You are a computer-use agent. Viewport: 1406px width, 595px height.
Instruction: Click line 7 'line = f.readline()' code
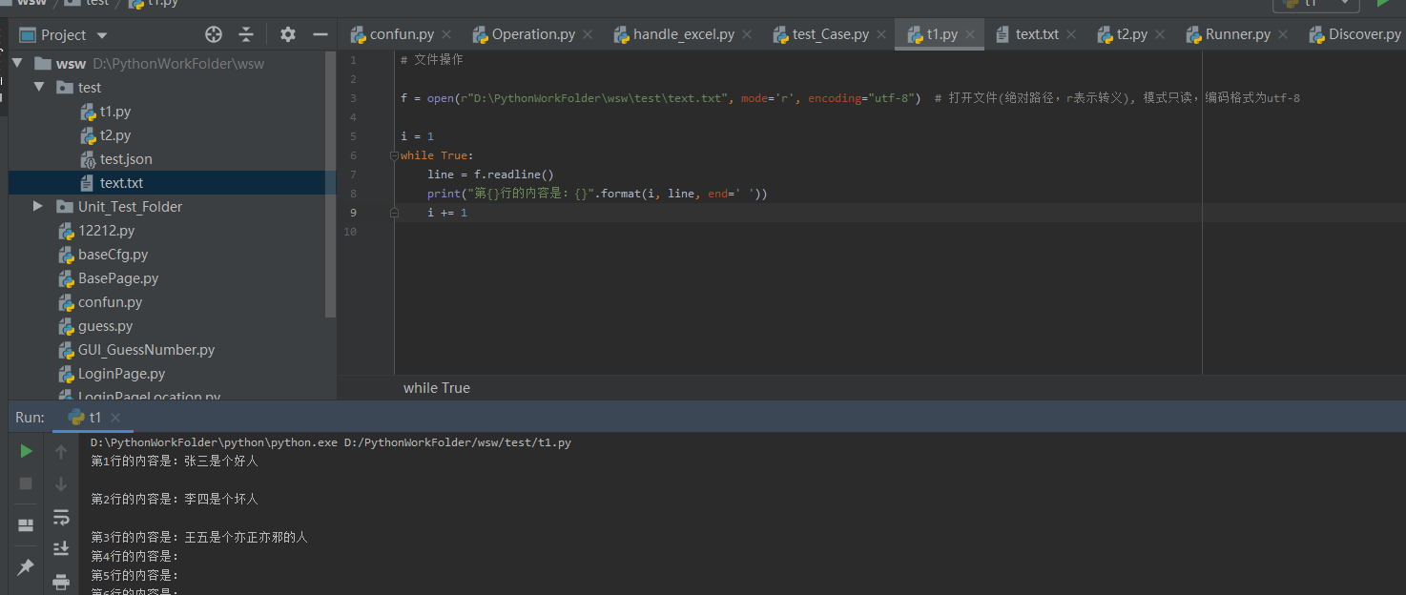(490, 174)
